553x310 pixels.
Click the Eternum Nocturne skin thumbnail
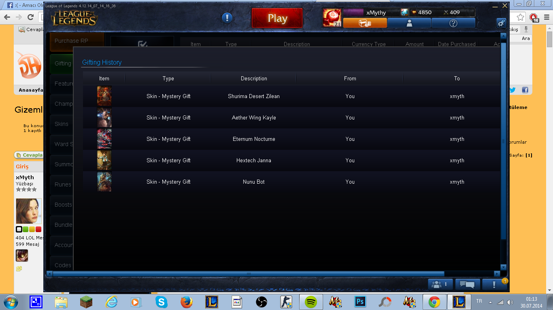[x=104, y=139]
